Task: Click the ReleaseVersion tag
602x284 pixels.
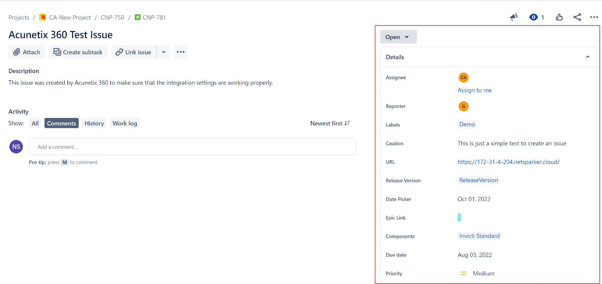Action: [479, 180]
